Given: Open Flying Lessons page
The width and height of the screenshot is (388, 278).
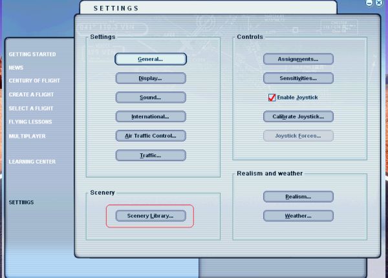Looking at the screenshot, I should [30, 122].
